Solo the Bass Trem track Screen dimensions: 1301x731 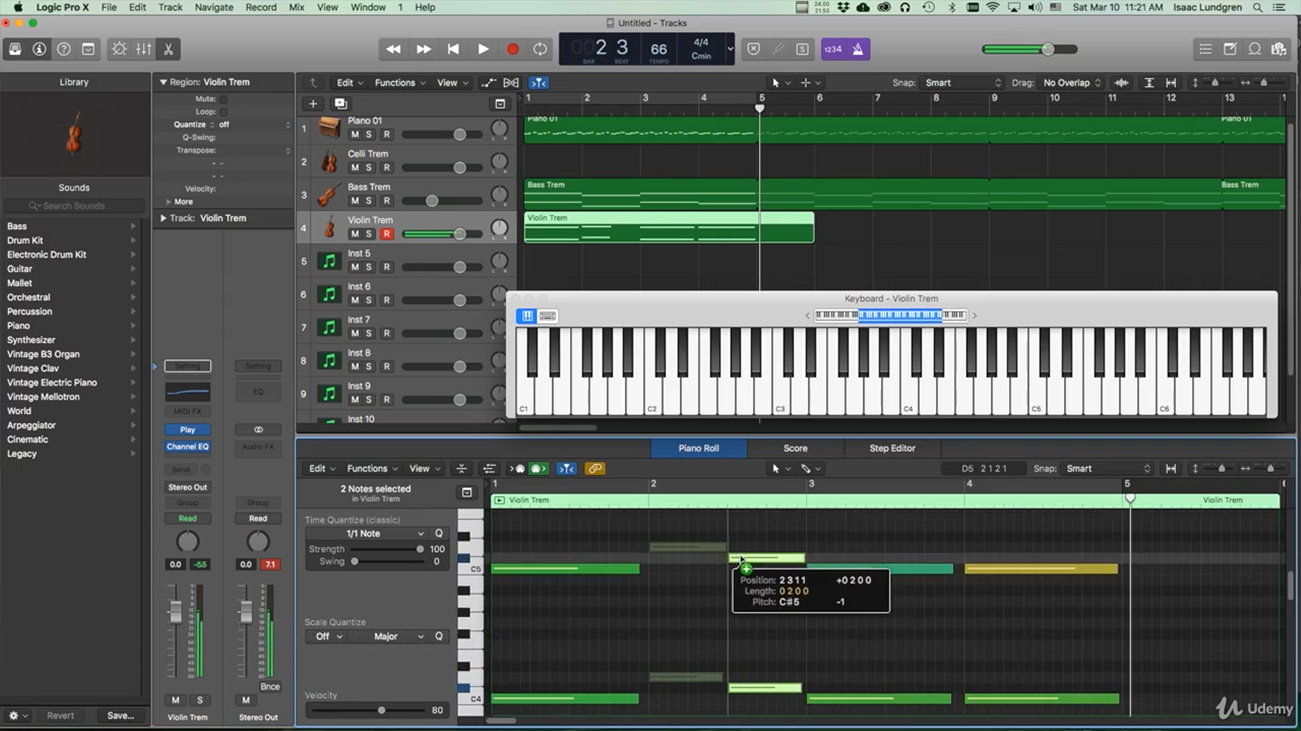(369, 200)
